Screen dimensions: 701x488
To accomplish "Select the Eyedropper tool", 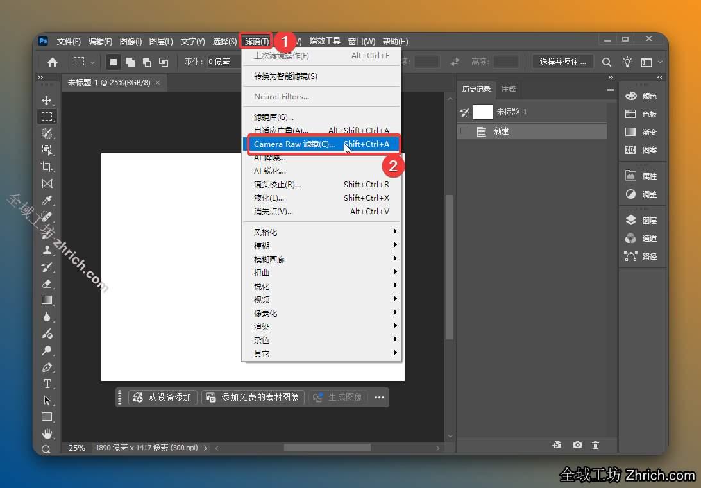I will tap(46, 200).
